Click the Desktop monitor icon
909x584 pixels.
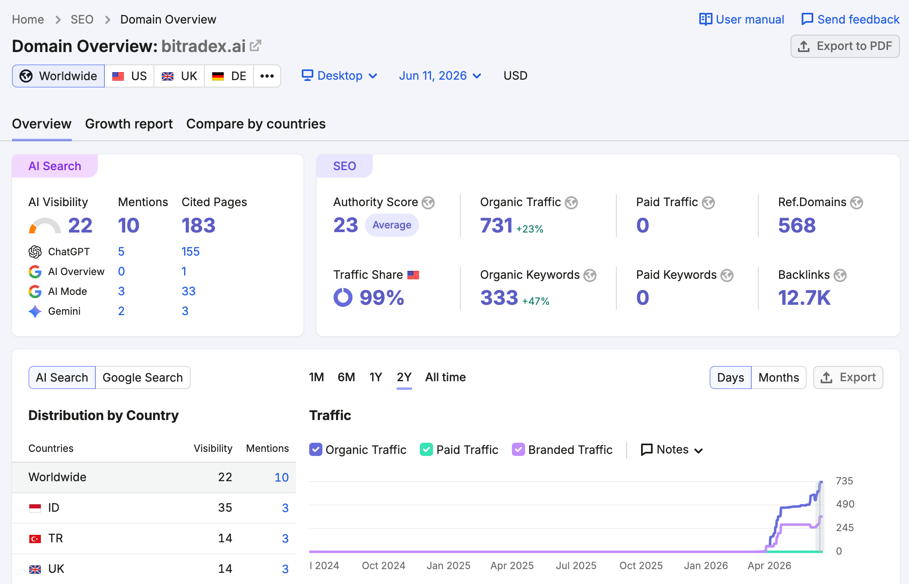(308, 76)
